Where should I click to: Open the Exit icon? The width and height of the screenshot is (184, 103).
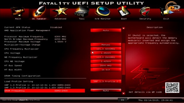(166, 12)
